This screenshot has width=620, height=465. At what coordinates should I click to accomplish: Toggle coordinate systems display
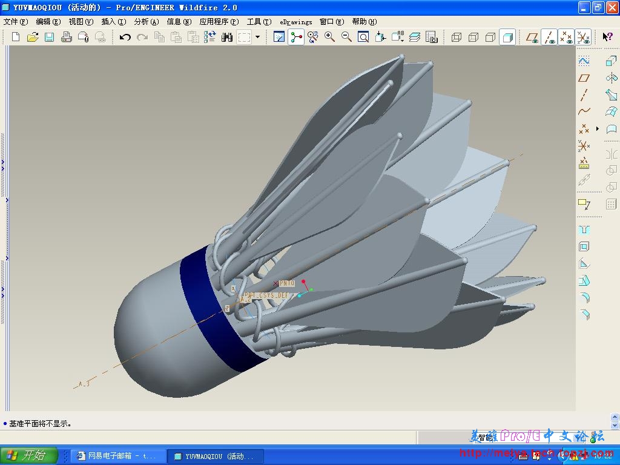coord(583,37)
